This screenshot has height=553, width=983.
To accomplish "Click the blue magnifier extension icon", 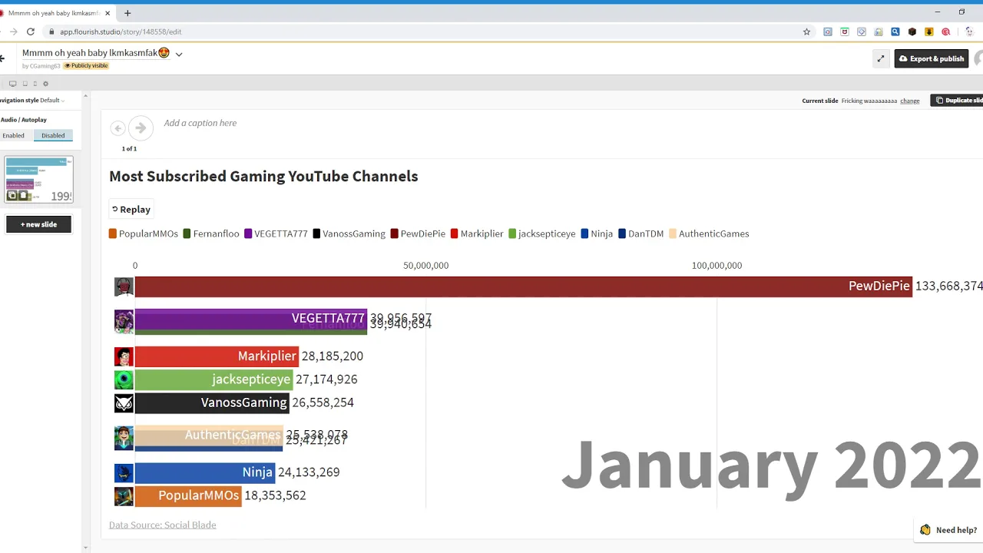I will point(895,31).
